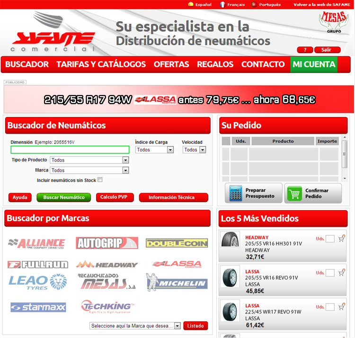The height and width of the screenshot is (338, 355).
Task: Click Su Pedido scroll down arrow
Action: point(345,178)
